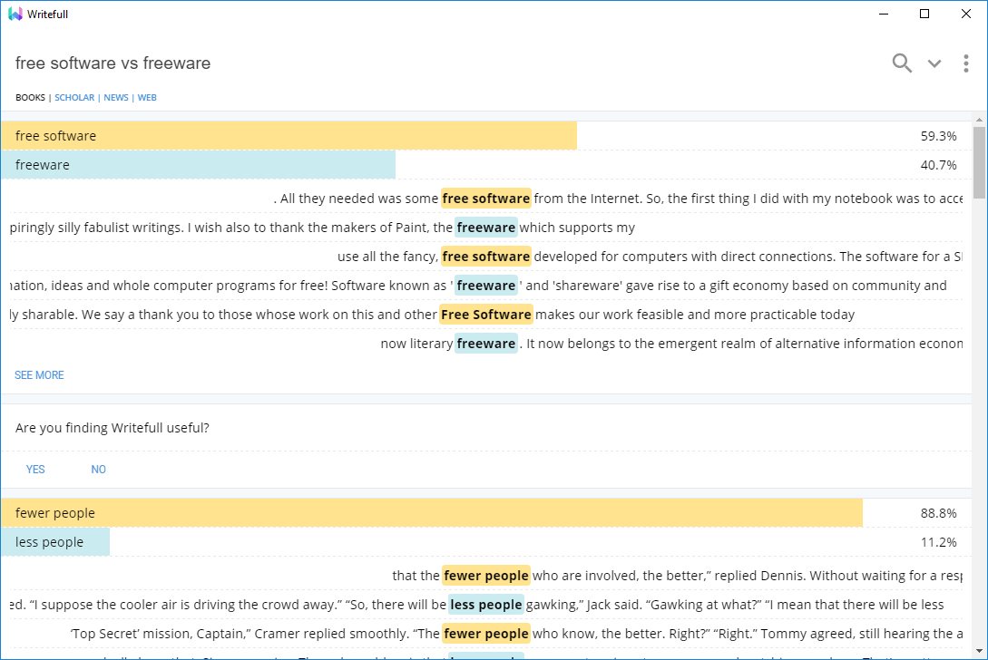This screenshot has height=660, width=988.
Task: Click highlighted 'freeware' in 'makers of Paint' sentence
Action: [x=485, y=228]
